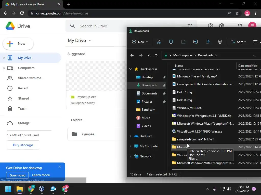Open Recent in Drive sidebar

[23, 88]
